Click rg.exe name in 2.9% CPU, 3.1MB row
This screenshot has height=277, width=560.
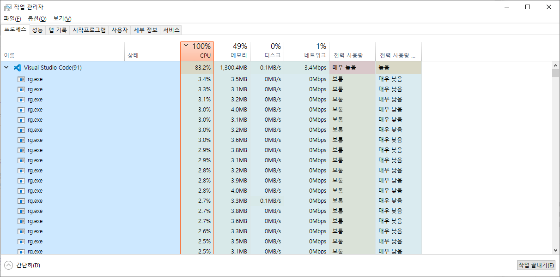(35, 160)
